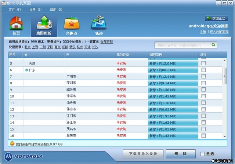Screen dimensions: 235x164
Task: Quick update 成都 link
Action: click(x=65, y=47)
